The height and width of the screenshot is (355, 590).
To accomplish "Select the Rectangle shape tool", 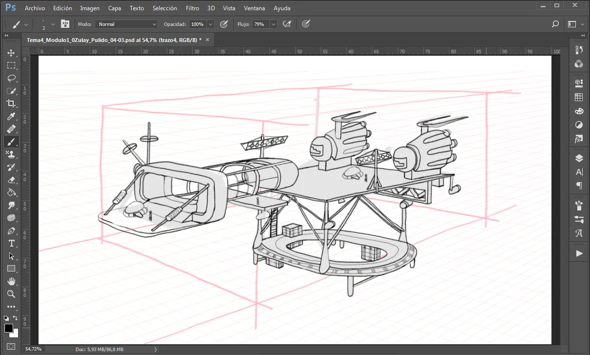I will click(11, 269).
